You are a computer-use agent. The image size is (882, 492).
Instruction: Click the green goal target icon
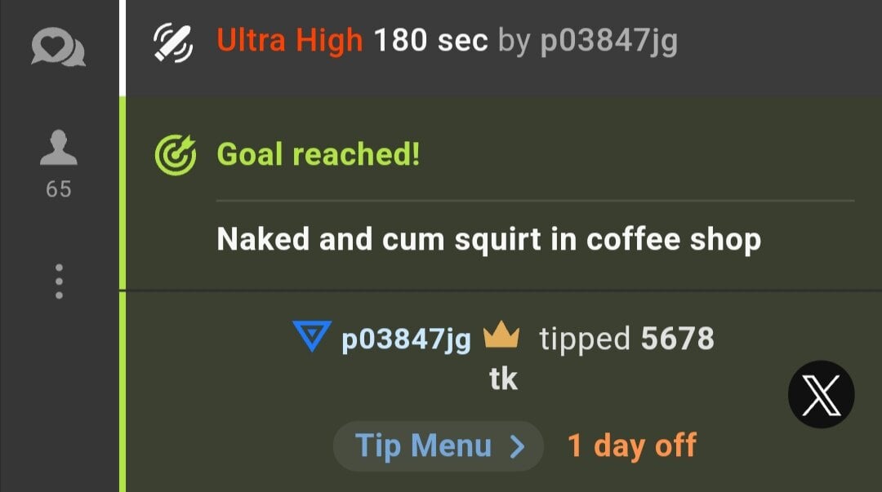point(176,155)
